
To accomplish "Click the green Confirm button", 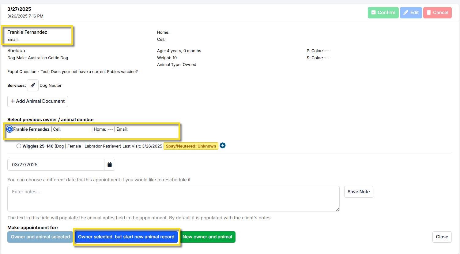I will point(383,13).
